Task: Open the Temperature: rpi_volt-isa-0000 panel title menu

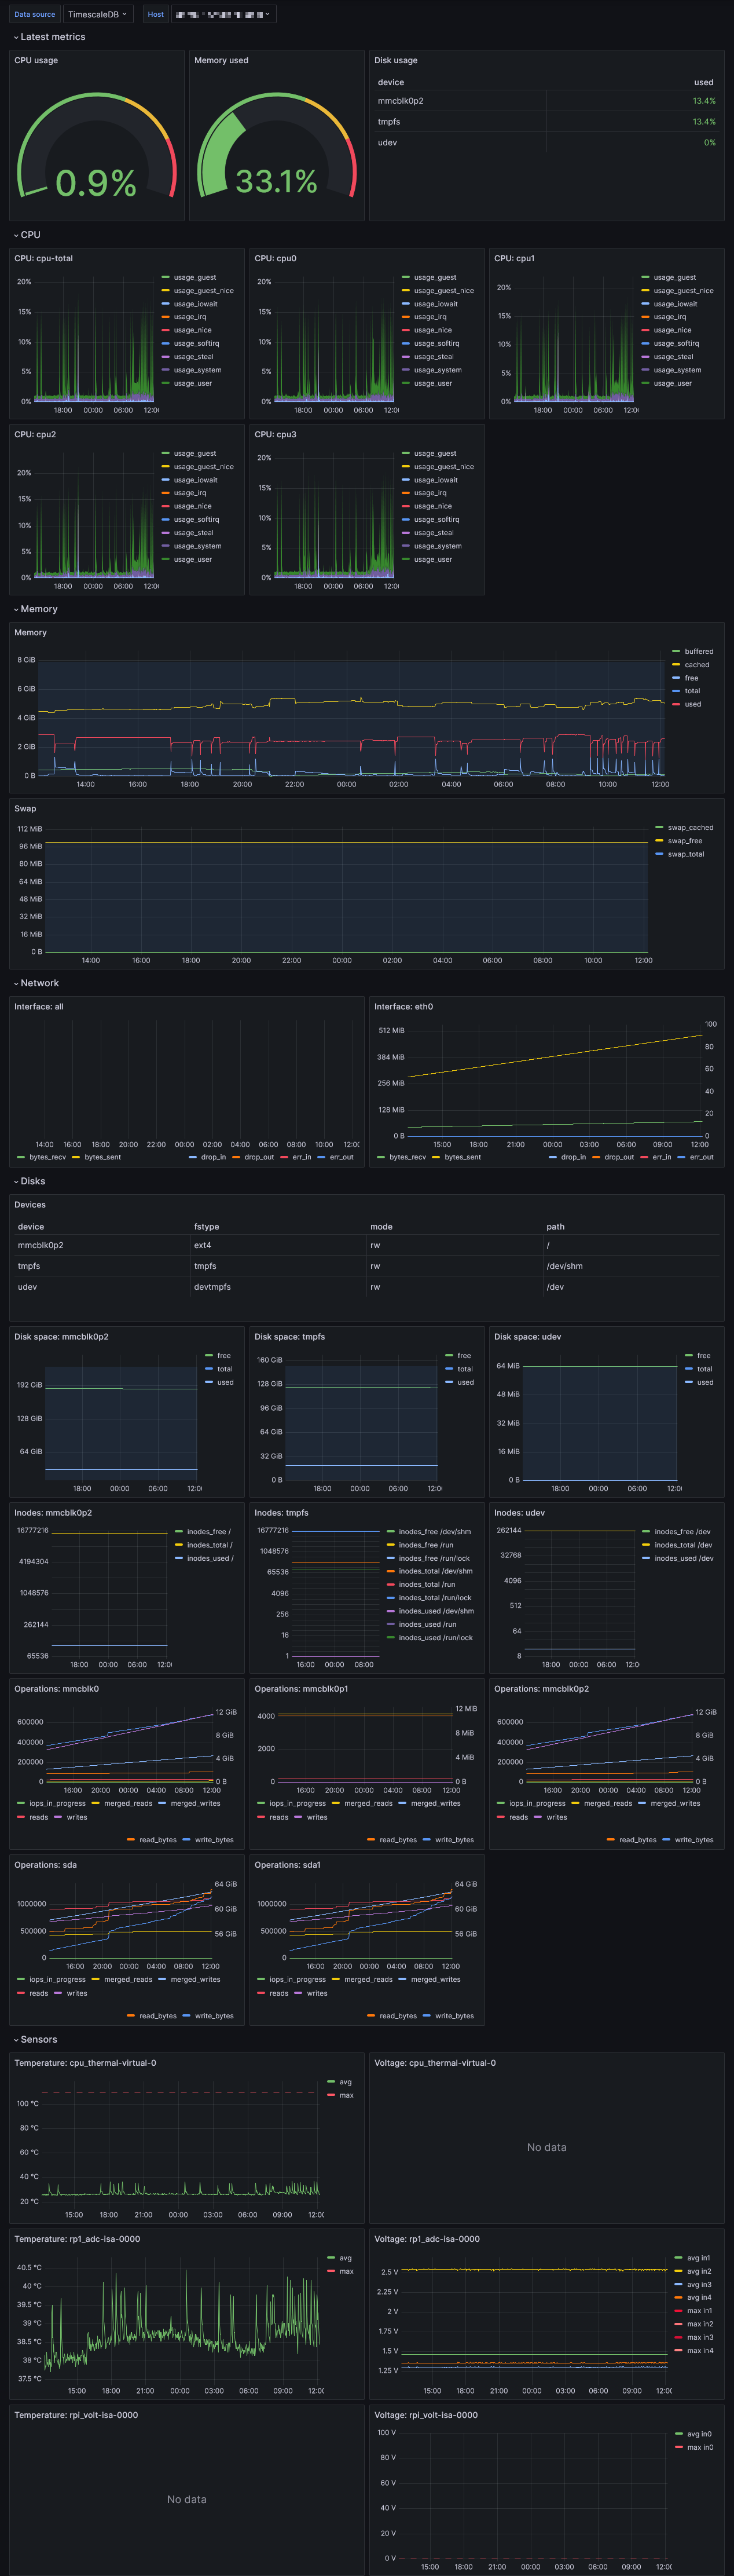Action: pyautogui.click(x=76, y=2414)
